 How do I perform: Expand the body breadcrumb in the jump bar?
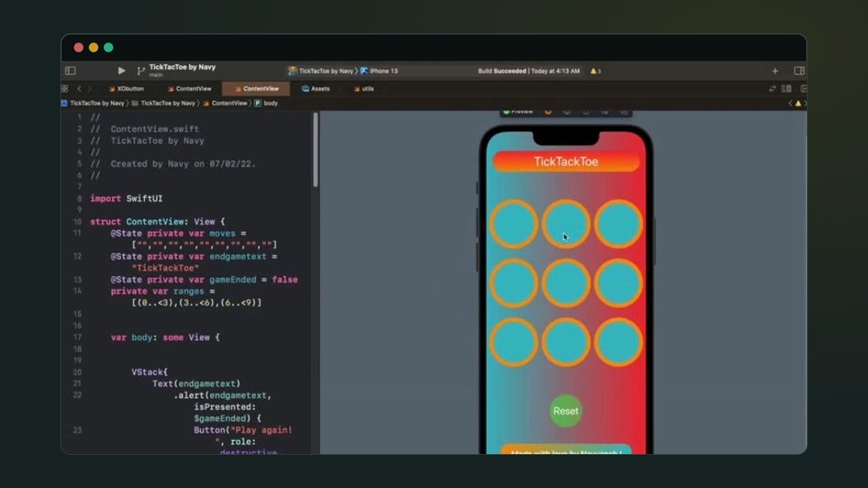pos(266,103)
